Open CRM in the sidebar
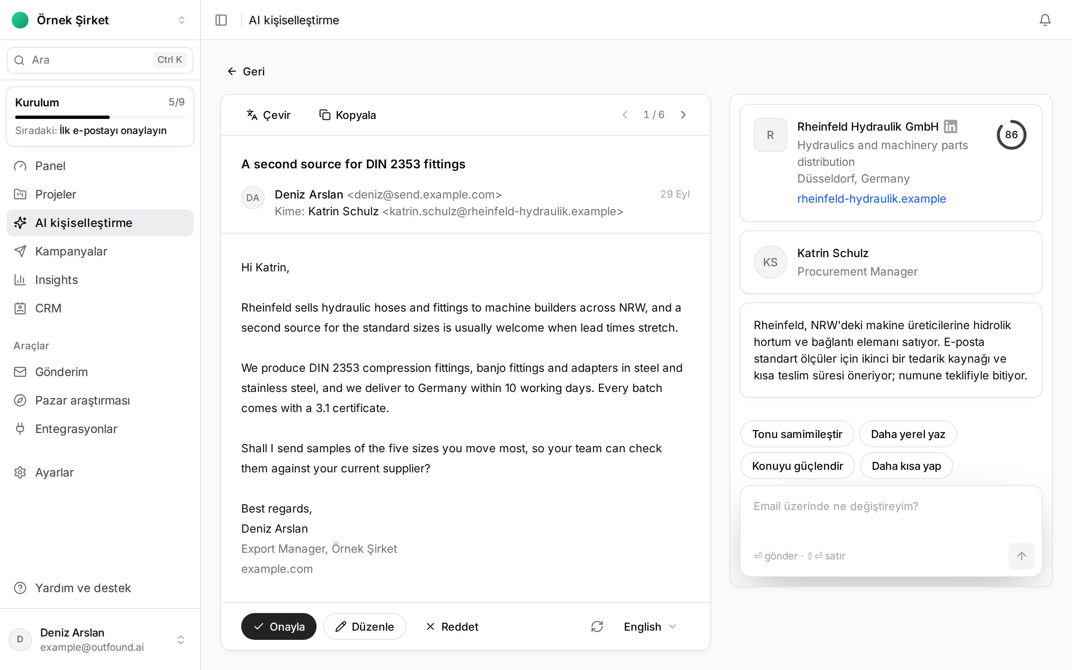Viewport: 1072px width, 670px height. click(x=100, y=308)
